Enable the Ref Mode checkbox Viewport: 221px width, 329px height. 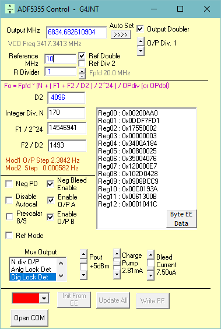pyautogui.click(x=9, y=236)
